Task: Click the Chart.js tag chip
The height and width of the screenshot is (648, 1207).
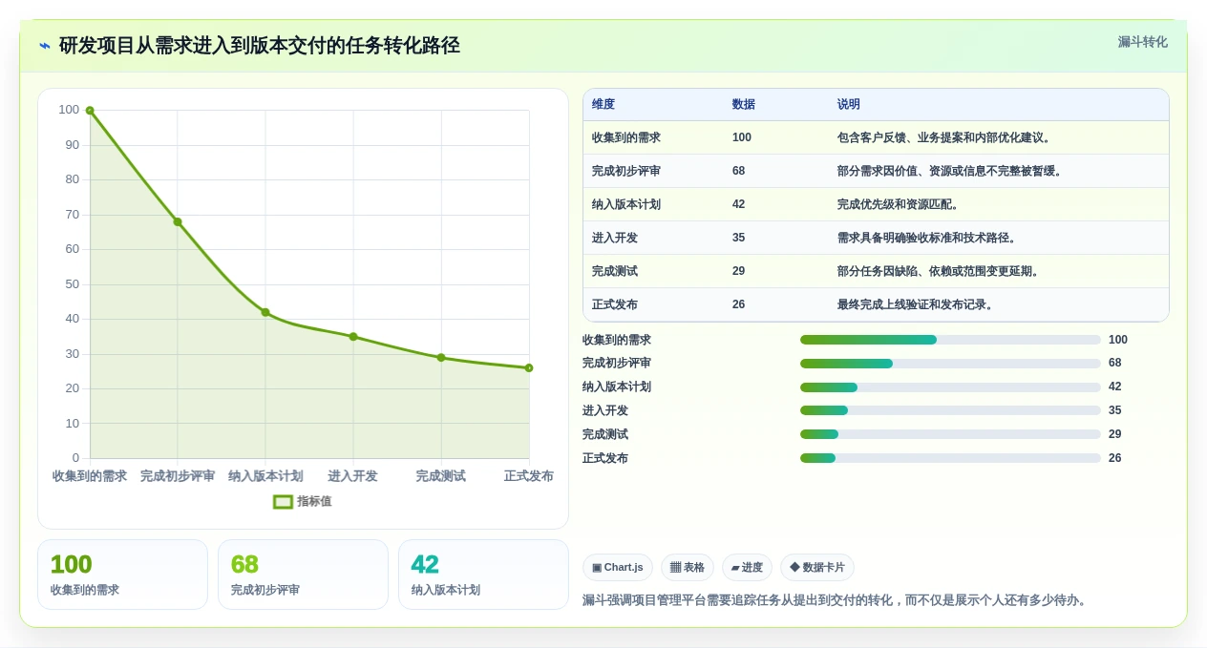Action: tap(618, 567)
